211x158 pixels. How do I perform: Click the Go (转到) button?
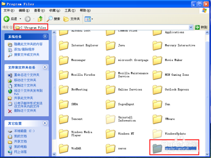point(201,27)
